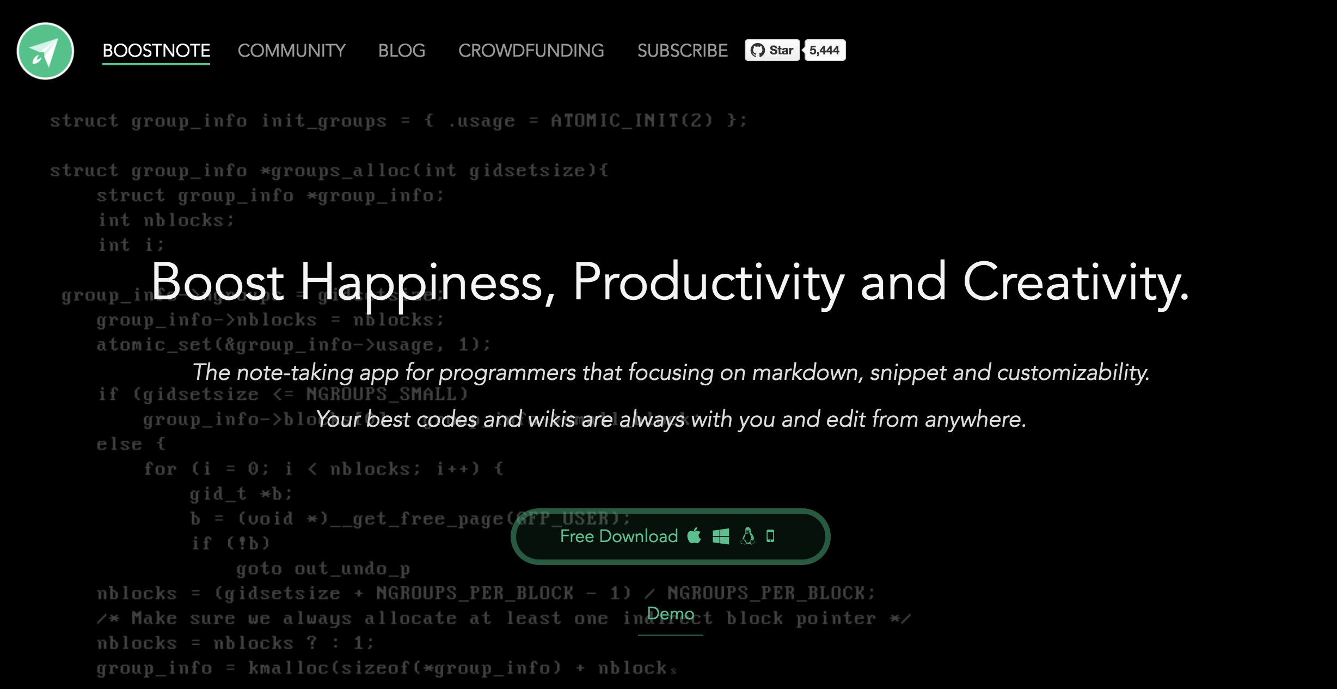Click the Boost Happiness headline
Image resolution: width=1337 pixels, height=689 pixels.
coord(670,282)
